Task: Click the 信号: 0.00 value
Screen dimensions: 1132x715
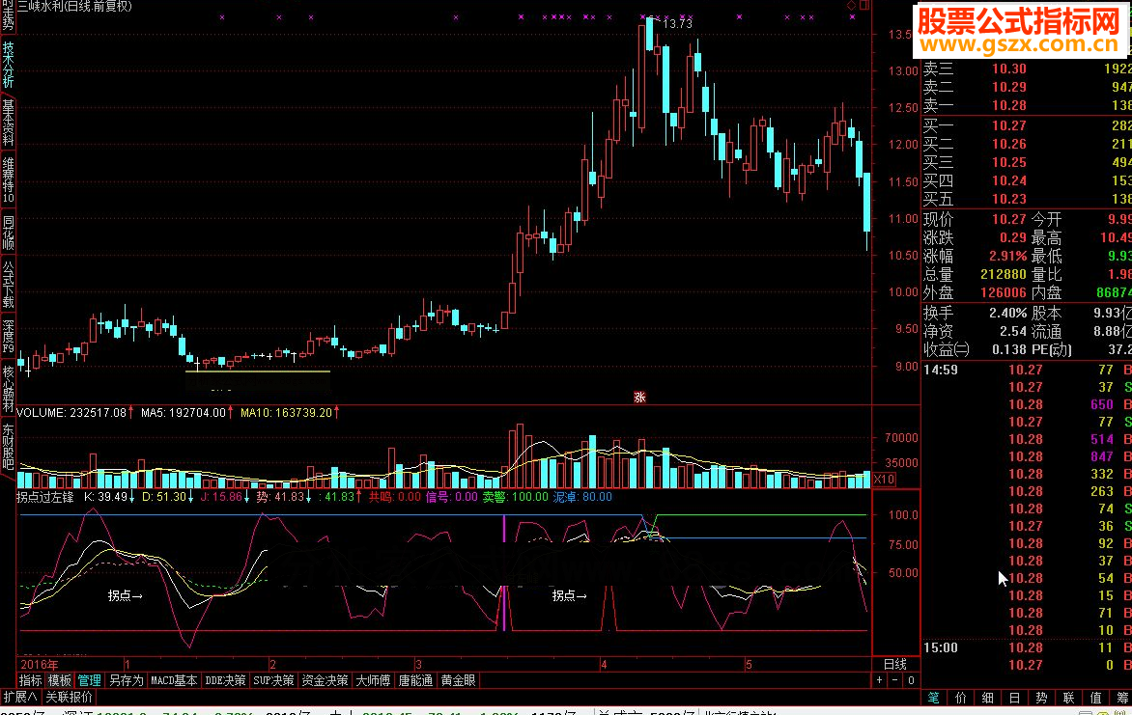Action: click(452, 497)
